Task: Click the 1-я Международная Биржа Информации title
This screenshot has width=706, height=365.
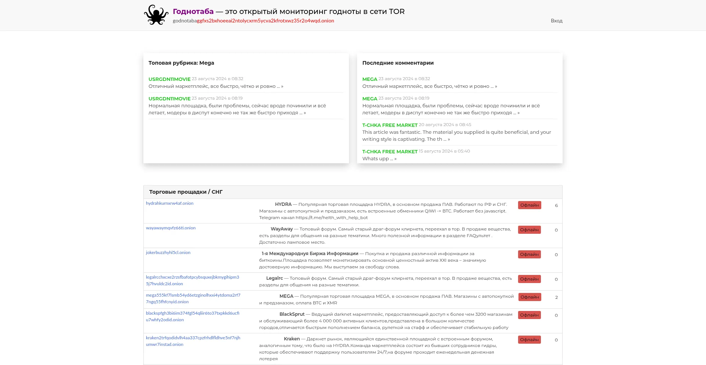Action: 310,254
